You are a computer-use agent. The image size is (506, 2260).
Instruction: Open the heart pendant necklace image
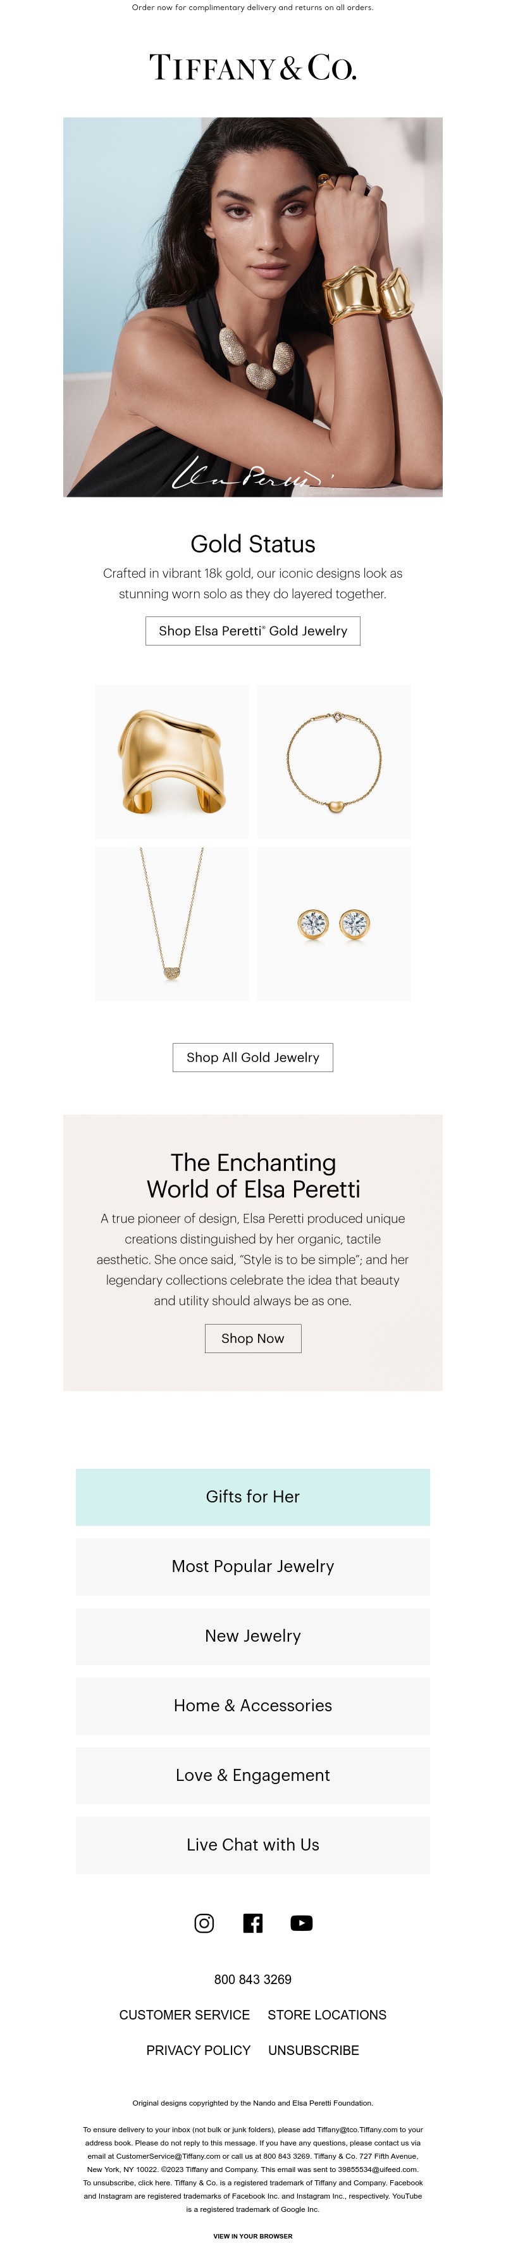coord(171,924)
